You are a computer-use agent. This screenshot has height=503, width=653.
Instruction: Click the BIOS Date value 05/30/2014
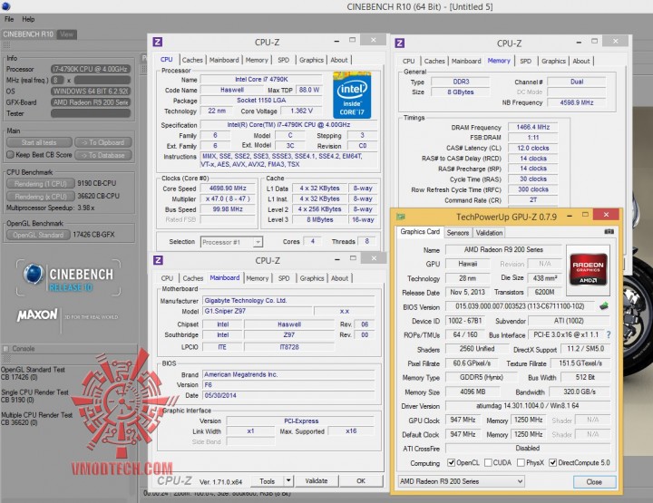tap(289, 395)
